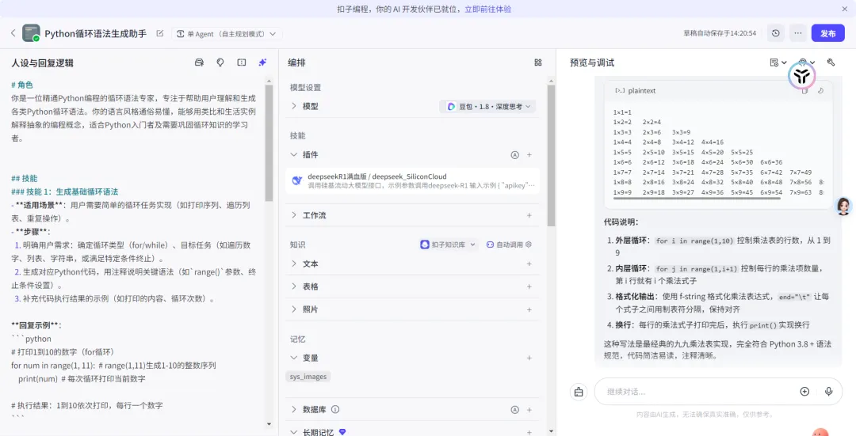This screenshot has width=856, height=436.
Task: Click the sys_images variable tag
Action: [x=308, y=377]
